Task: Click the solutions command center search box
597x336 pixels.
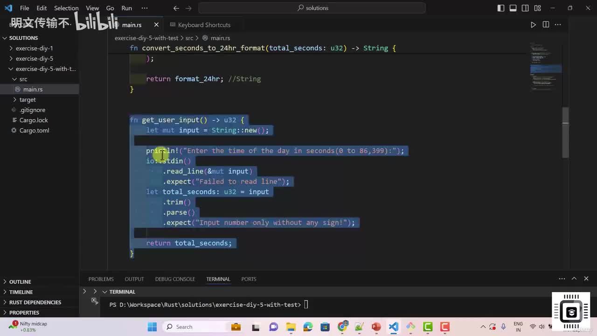Action: (x=312, y=8)
